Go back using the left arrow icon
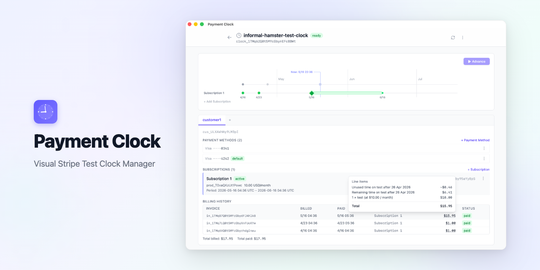The width and height of the screenshot is (540, 270). (x=229, y=38)
